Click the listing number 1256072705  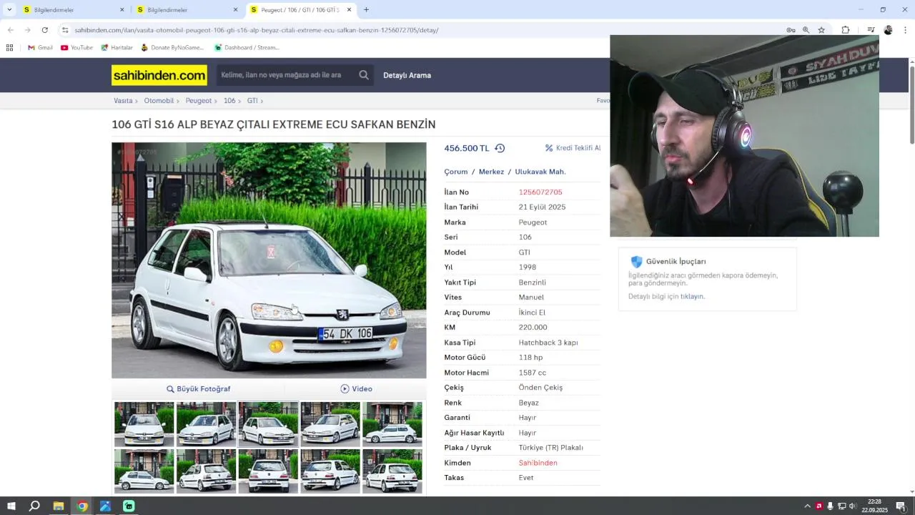540,192
